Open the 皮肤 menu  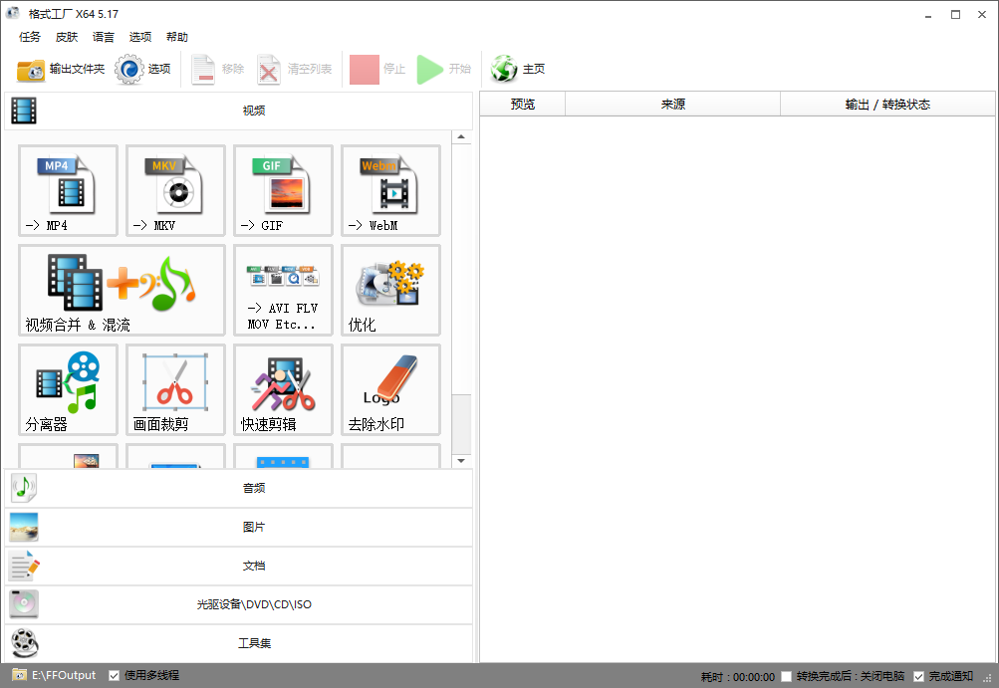pyautogui.click(x=67, y=37)
